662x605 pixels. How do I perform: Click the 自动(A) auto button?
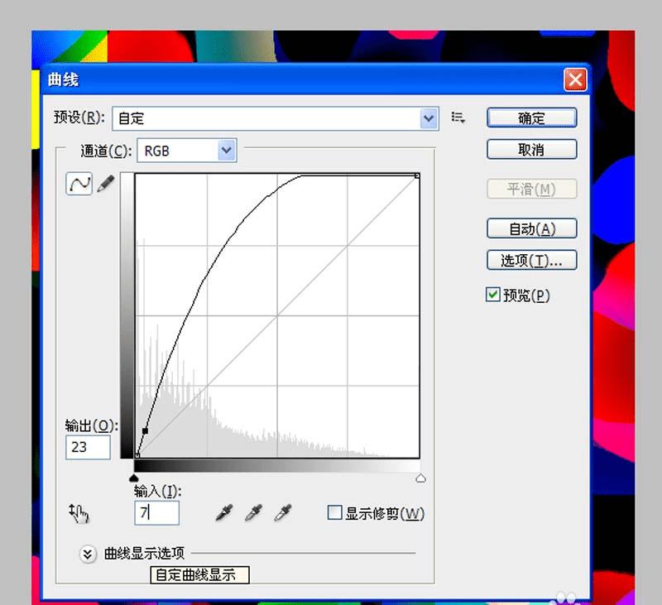pos(531,228)
